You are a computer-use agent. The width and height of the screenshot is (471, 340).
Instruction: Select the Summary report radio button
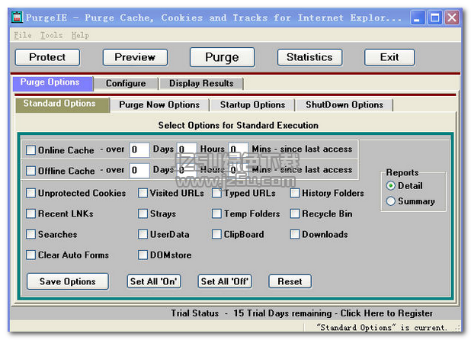390,201
